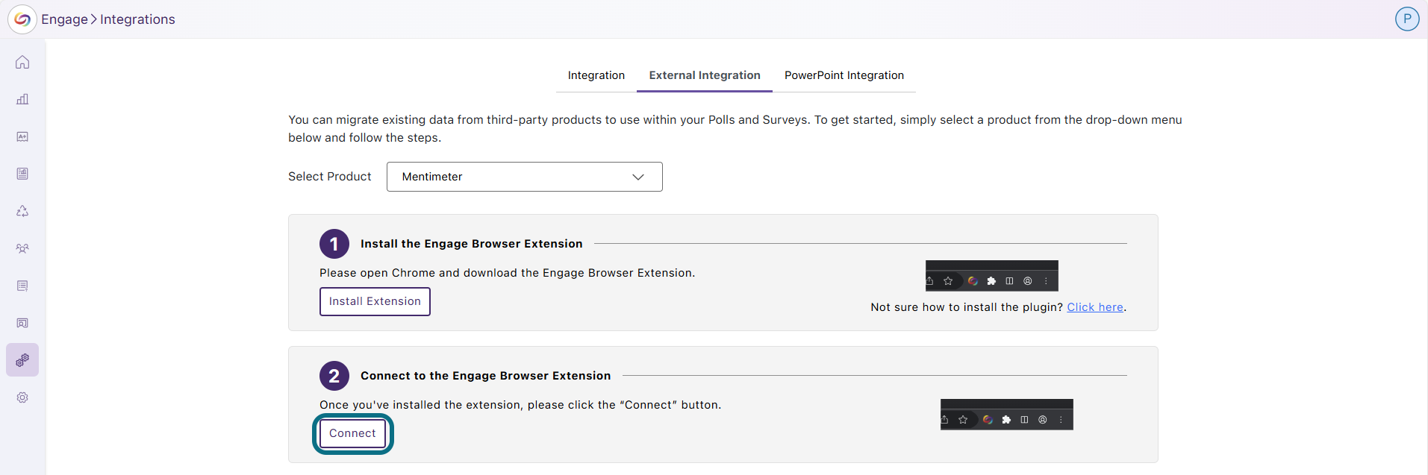Switch to the PowerPoint Integration tab
The height and width of the screenshot is (475, 1428).
(x=844, y=75)
